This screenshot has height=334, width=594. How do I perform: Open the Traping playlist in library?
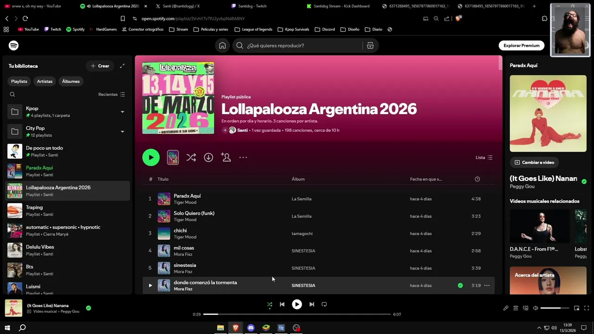tap(67, 211)
